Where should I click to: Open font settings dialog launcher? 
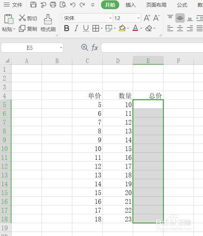[160, 35]
